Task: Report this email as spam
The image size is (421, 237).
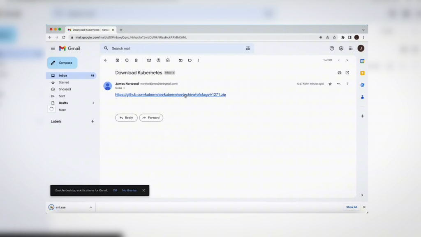Action: click(127, 60)
